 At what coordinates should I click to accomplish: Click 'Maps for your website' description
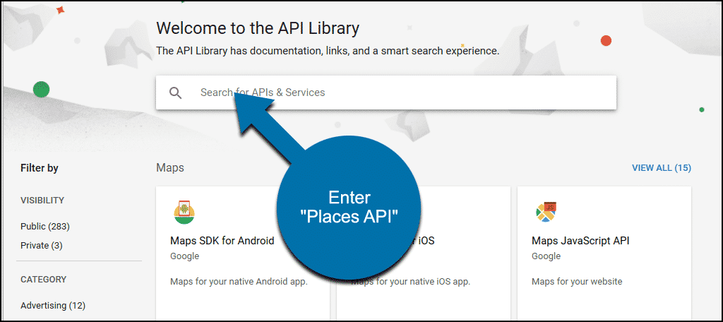coord(577,282)
